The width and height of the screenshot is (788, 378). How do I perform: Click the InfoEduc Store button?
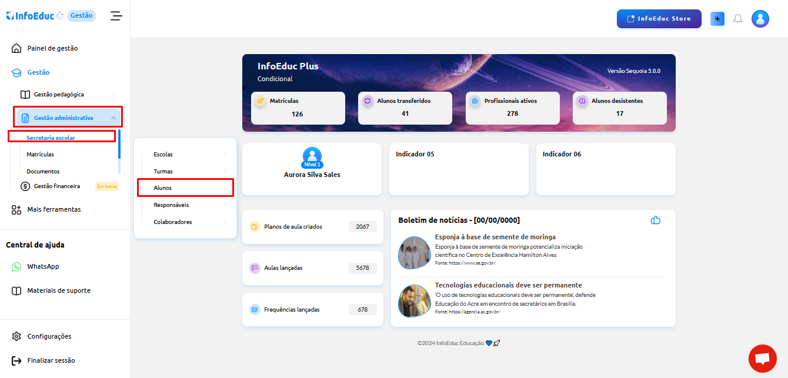(x=659, y=19)
